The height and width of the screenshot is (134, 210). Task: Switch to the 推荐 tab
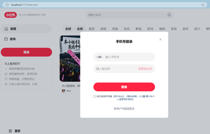click(92, 29)
